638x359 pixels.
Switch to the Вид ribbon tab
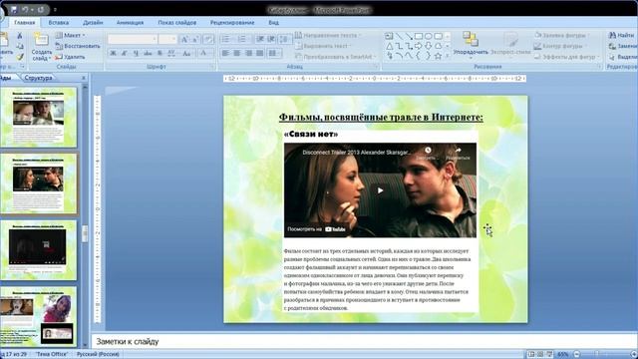[x=273, y=23]
